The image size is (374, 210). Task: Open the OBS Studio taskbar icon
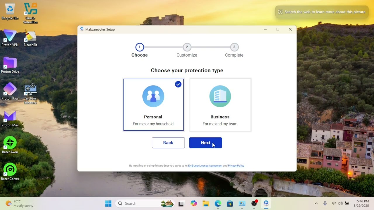click(x=254, y=204)
